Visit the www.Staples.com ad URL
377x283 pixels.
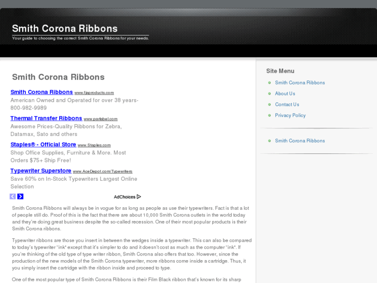pos(94,145)
